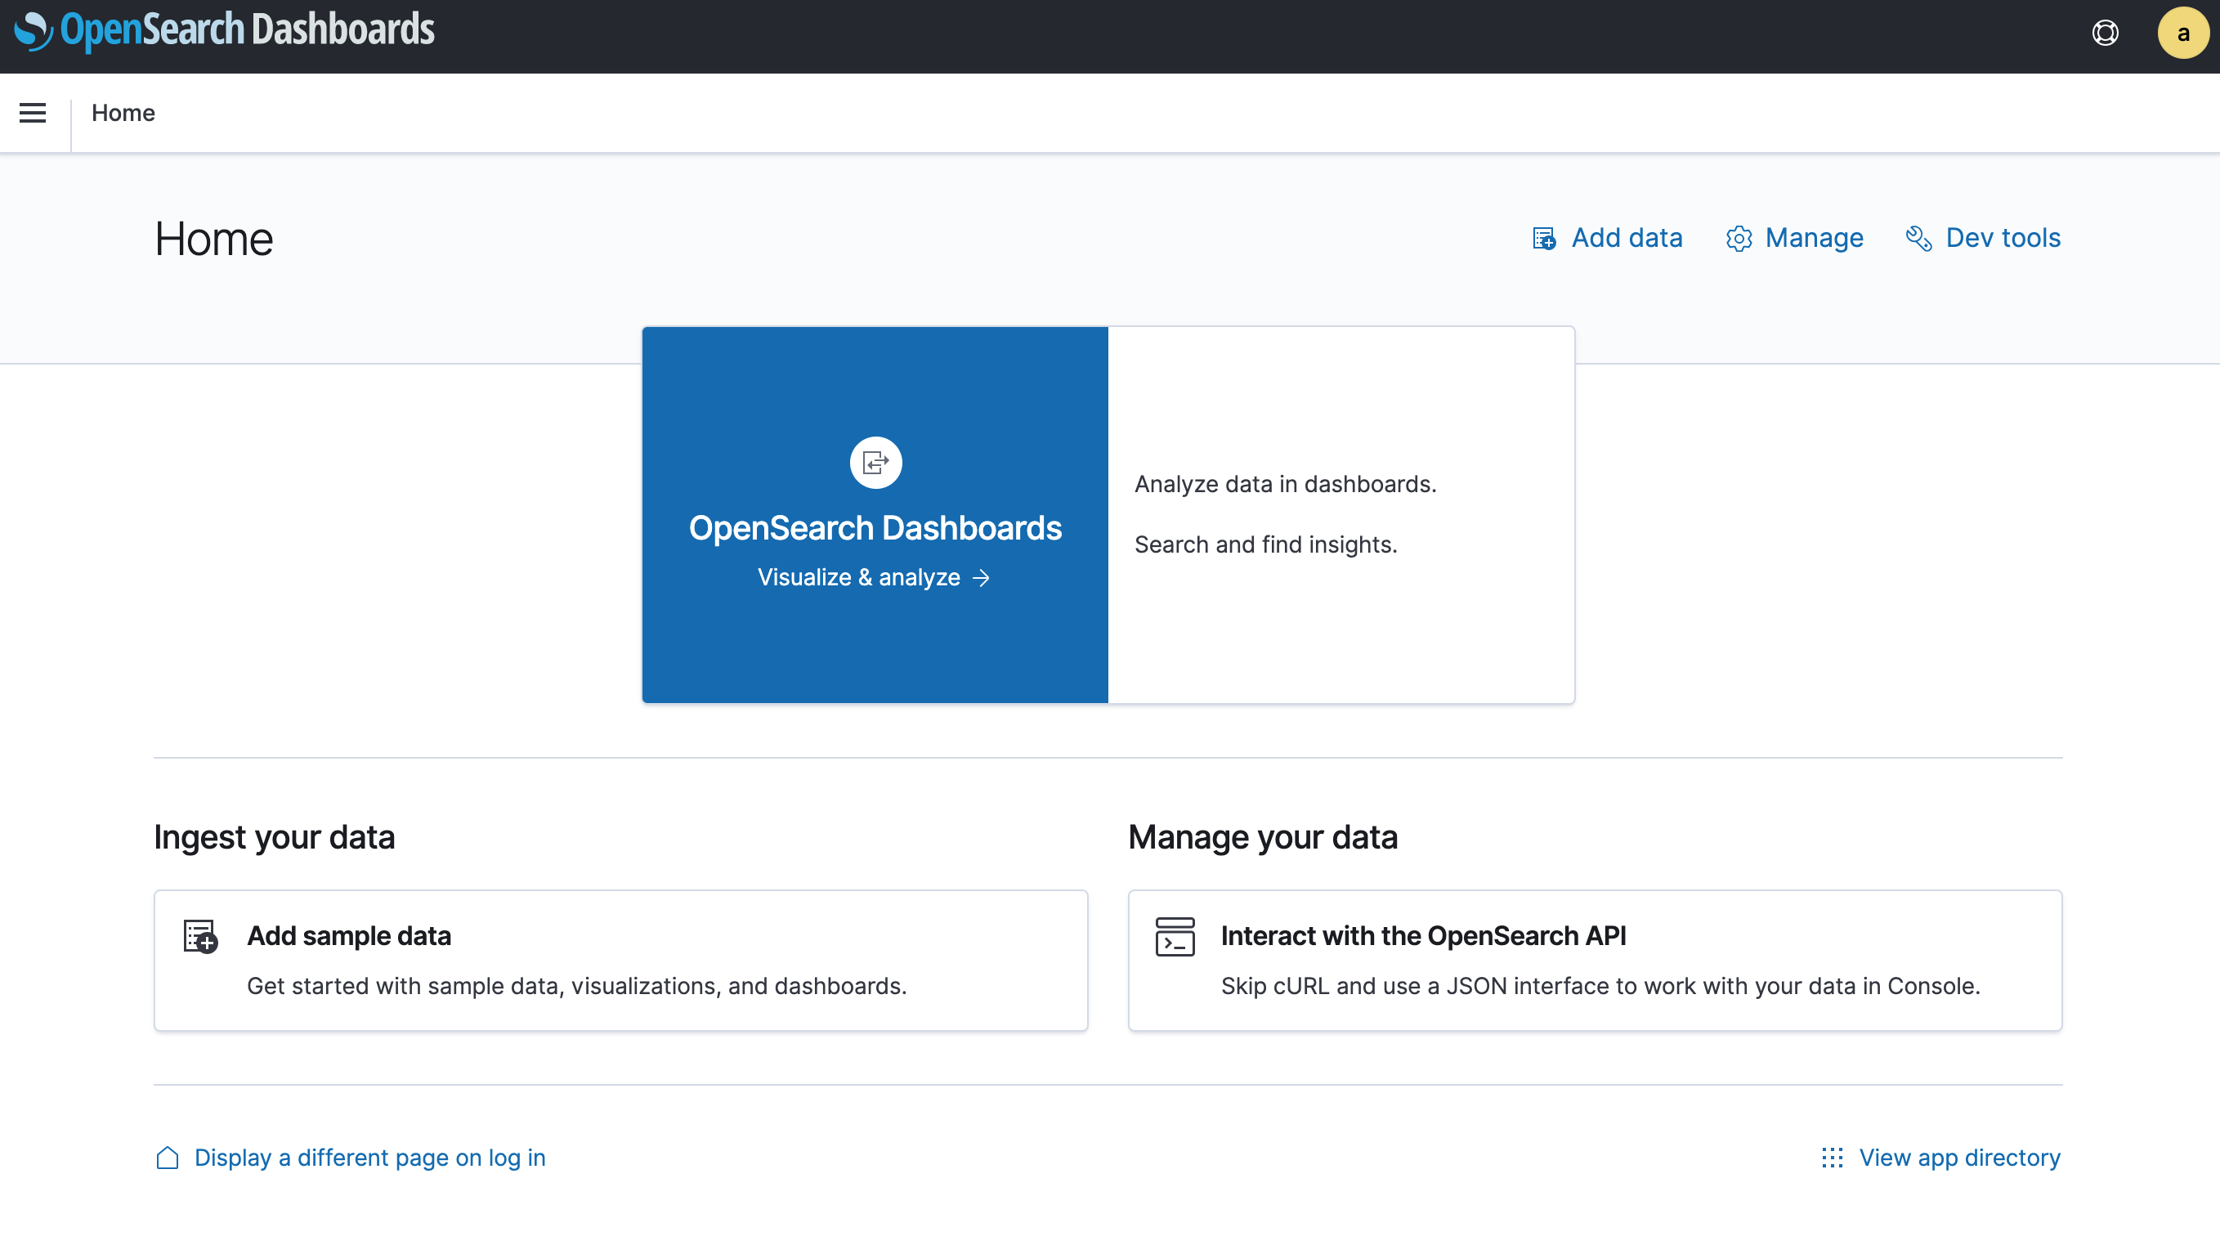Click the Manage gear icon

tap(1739, 239)
